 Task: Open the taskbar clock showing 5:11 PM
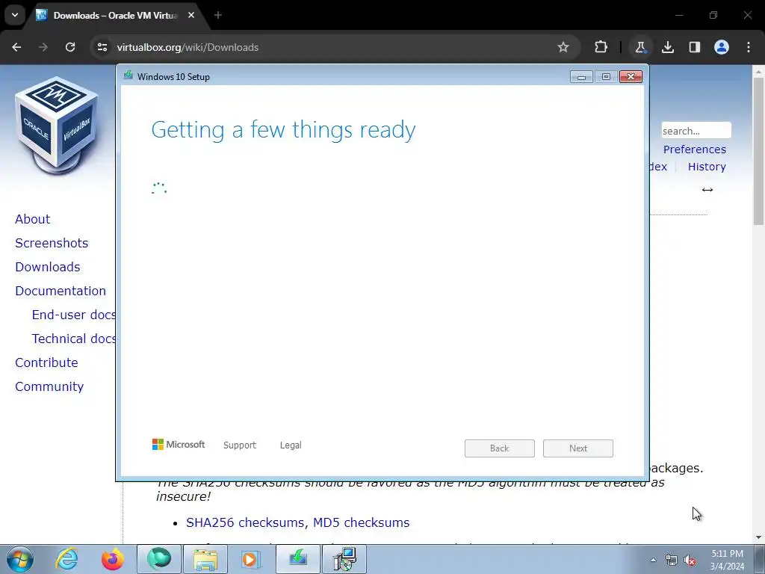coord(727,560)
